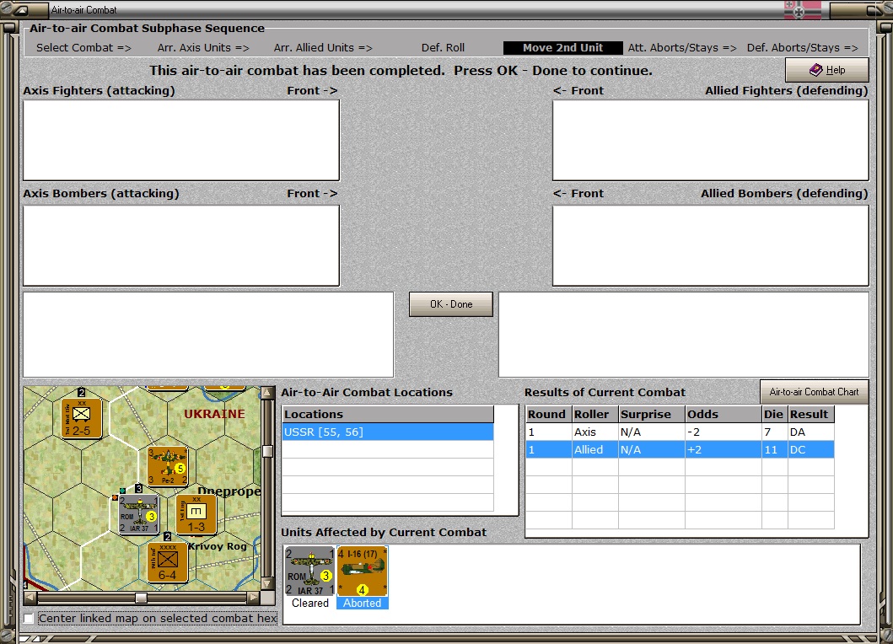This screenshot has width=893, height=644.
Task: Click the odds -2 cell
Action: [x=724, y=432]
